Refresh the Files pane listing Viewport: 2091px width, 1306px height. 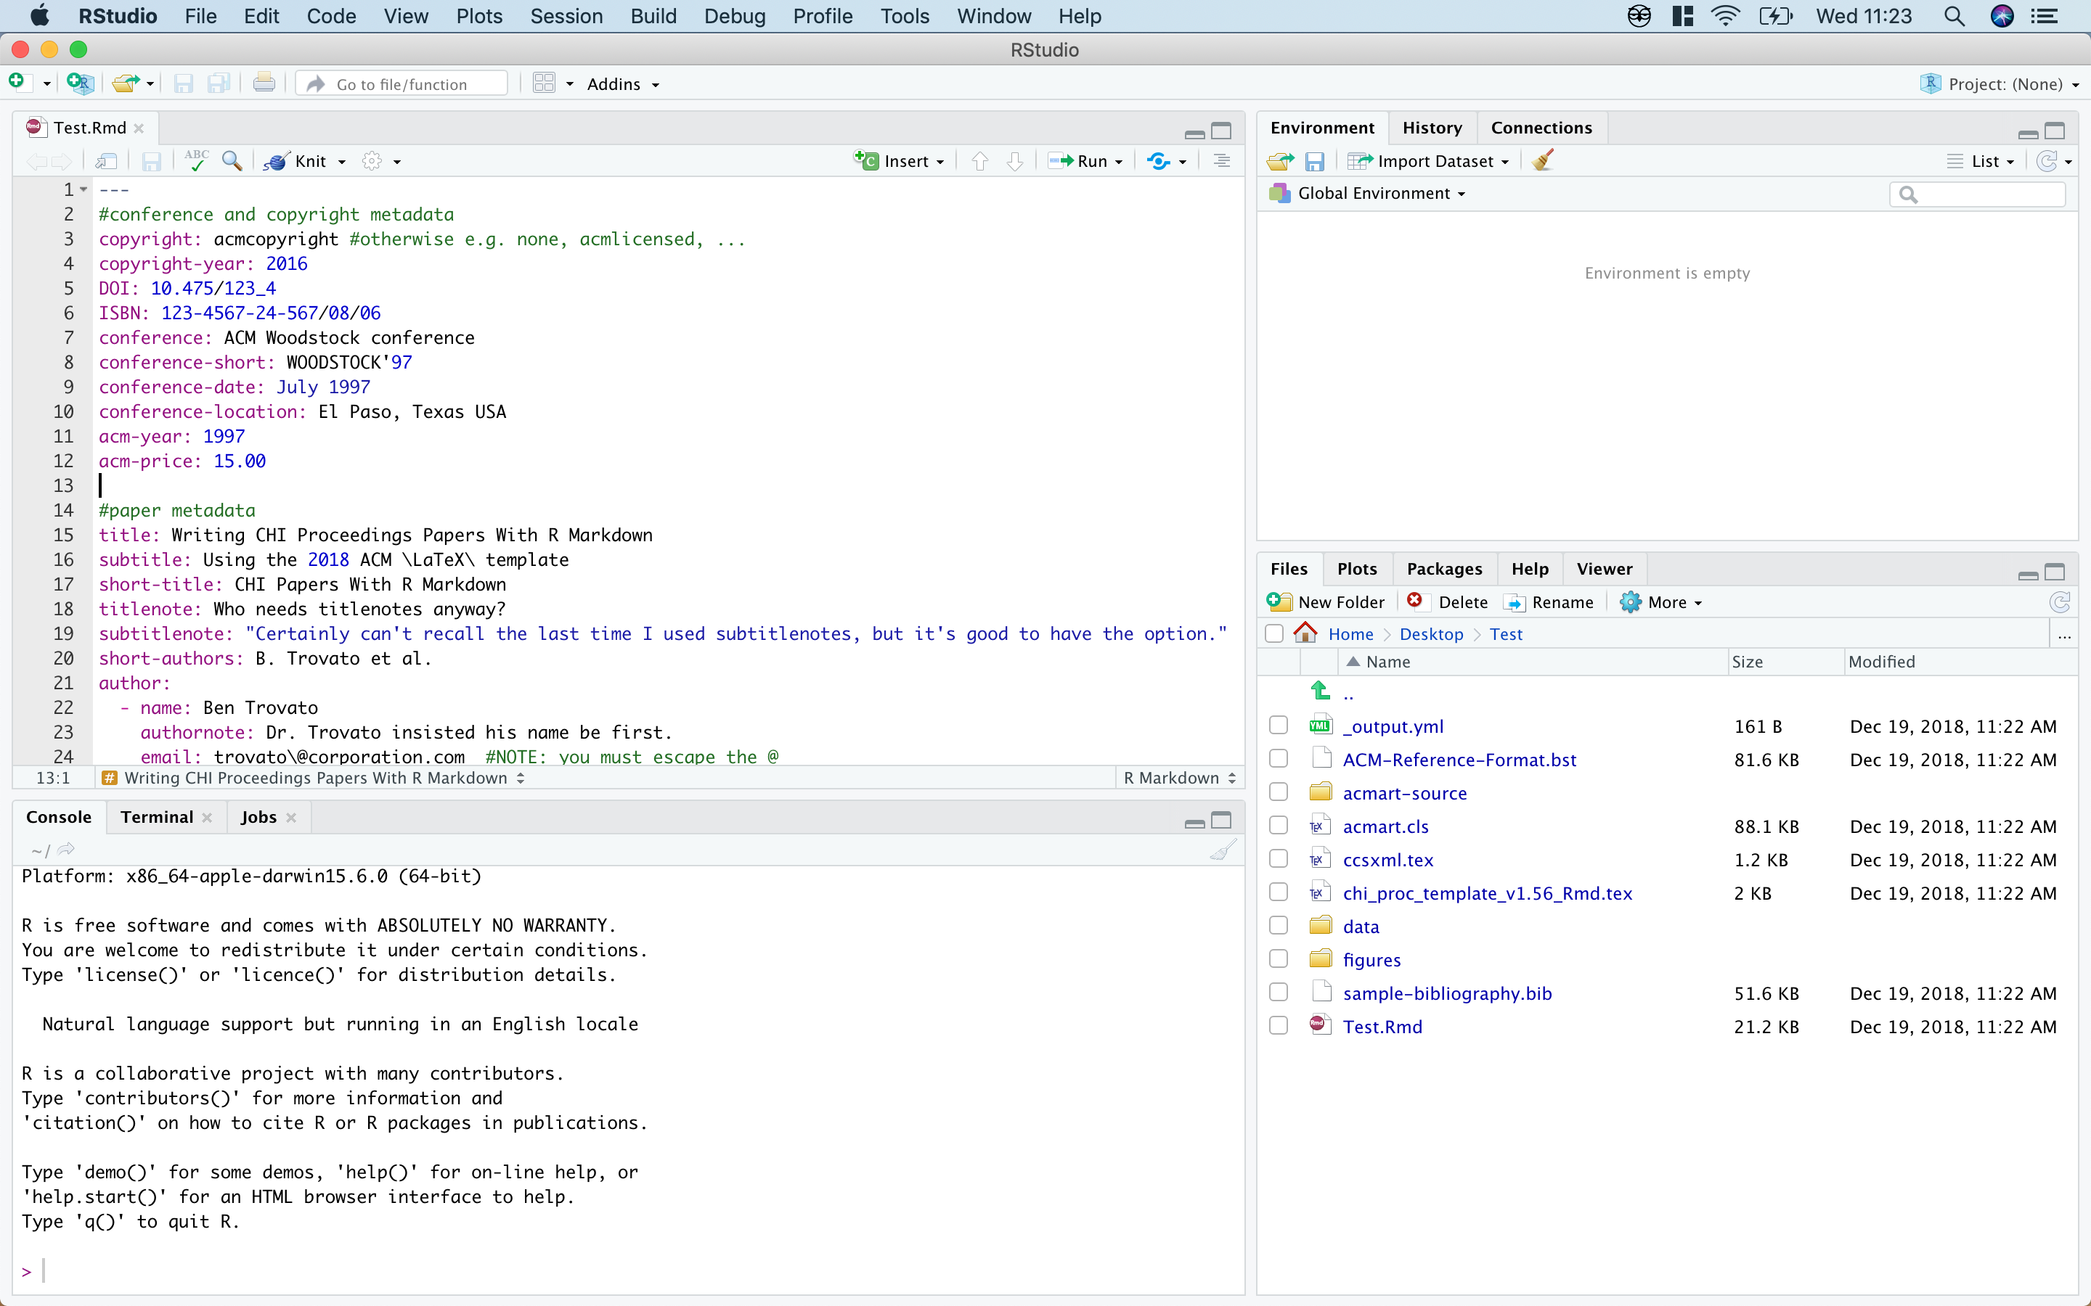[x=2059, y=602]
